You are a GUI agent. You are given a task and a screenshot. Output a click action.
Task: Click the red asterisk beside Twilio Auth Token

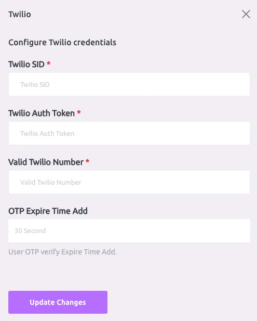tap(79, 112)
